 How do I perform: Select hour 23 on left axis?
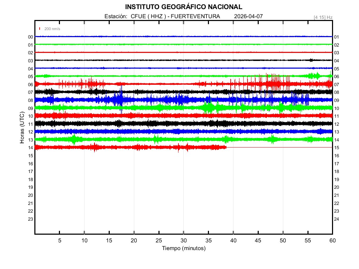coord(31,219)
